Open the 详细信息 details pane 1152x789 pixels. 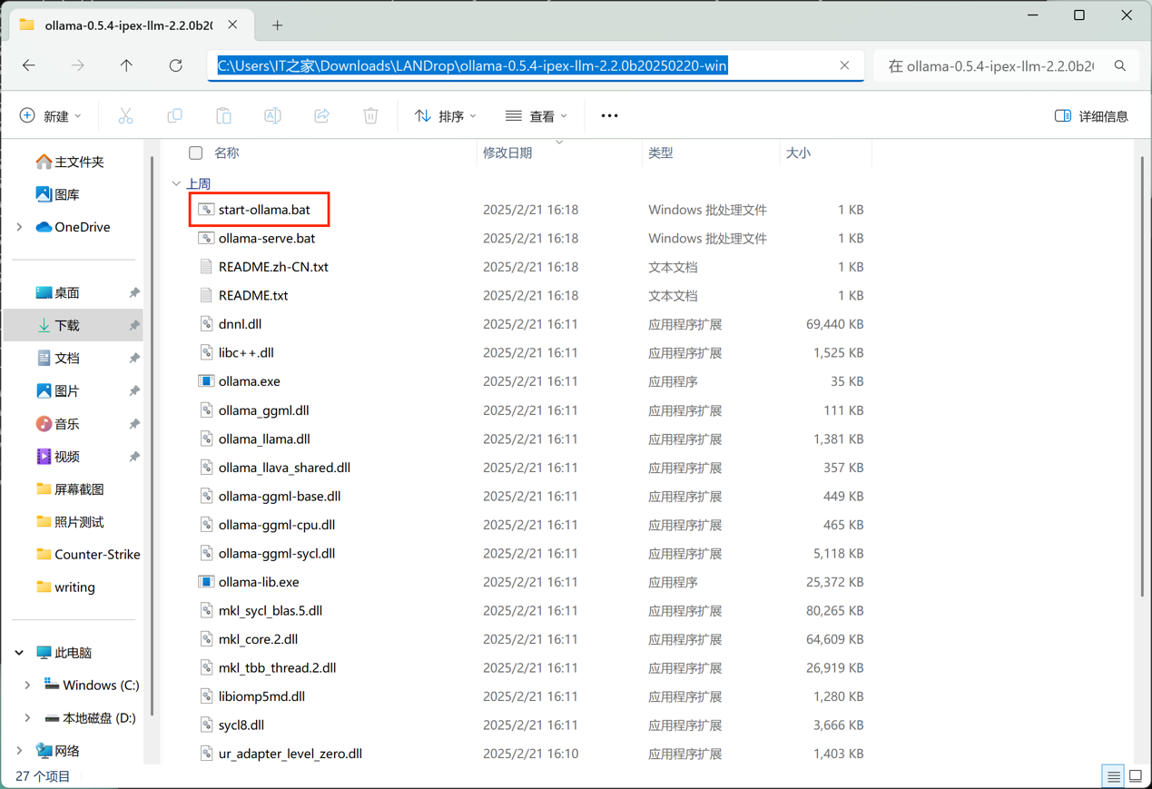pyautogui.click(x=1091, y=116)
